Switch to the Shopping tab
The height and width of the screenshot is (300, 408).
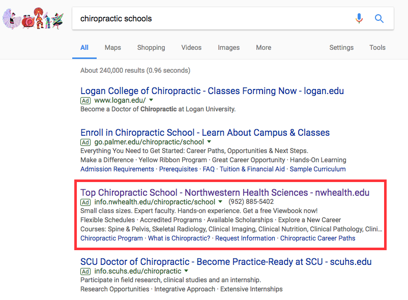[x=151, y=48]
